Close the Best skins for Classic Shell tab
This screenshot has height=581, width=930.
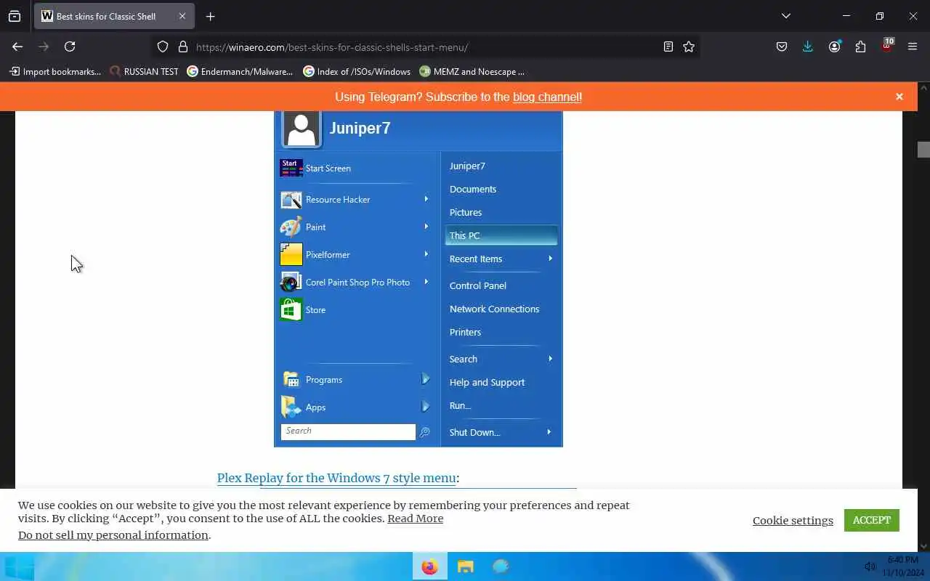pos(182,16)
